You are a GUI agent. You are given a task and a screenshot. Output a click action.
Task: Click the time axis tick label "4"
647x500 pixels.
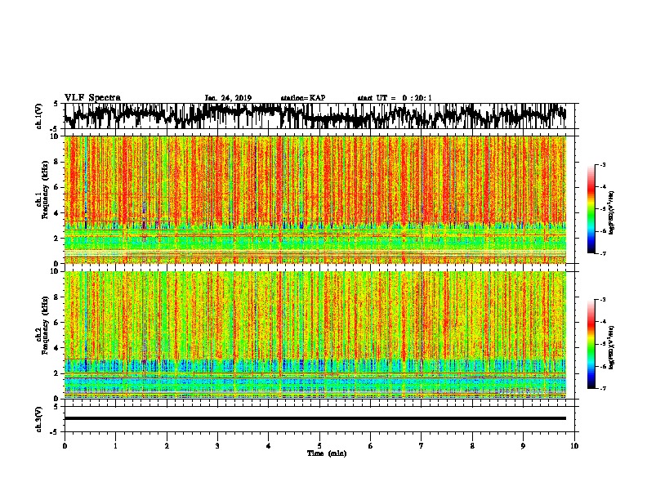coord(269,446)
